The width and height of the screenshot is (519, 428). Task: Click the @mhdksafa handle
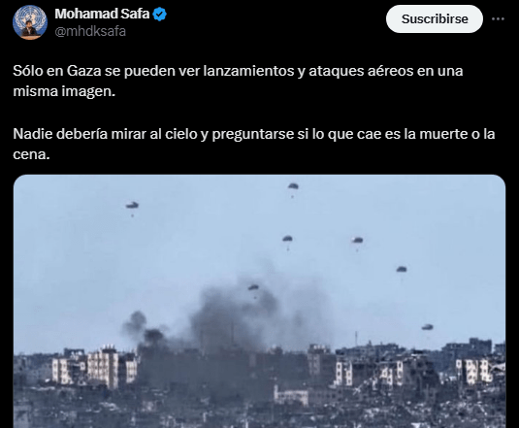(x=90, y=31)
